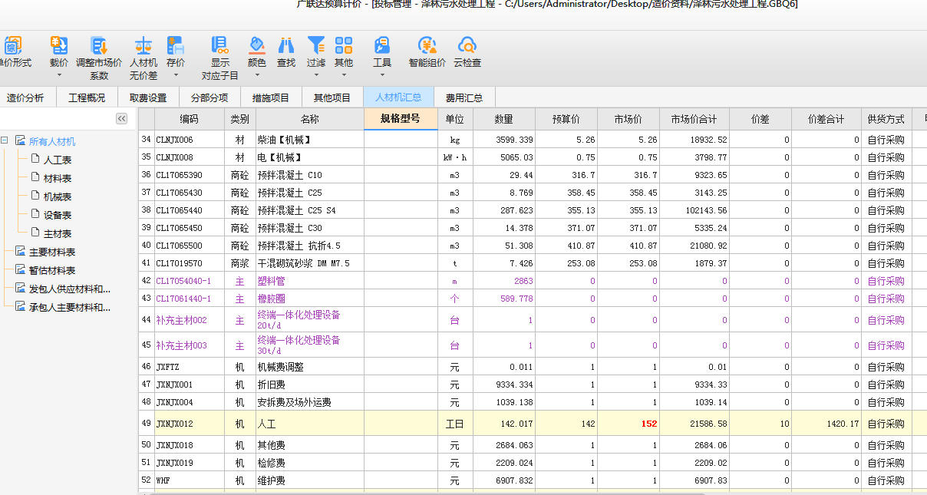Screen dimensions: 927x495
Task: Switch to the 其他项目 tab
Action: 332,97
